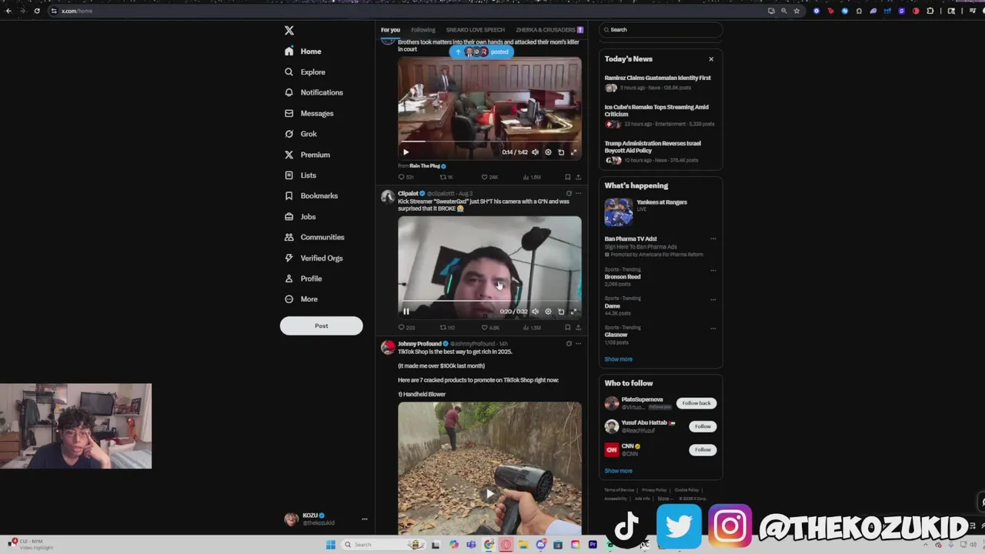Mute the Clipalot video volume
Viewport: 985px width, 554px height.
[x=536, y=312]
